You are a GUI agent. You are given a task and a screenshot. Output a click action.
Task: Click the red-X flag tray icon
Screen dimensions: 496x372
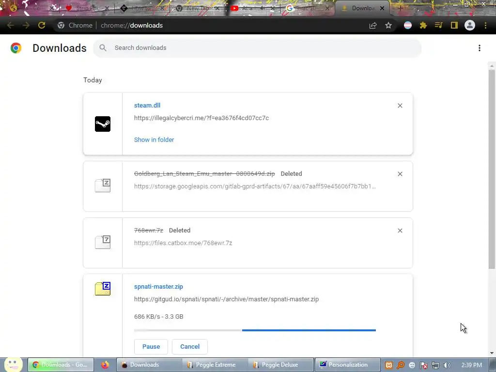coord(423,365)
